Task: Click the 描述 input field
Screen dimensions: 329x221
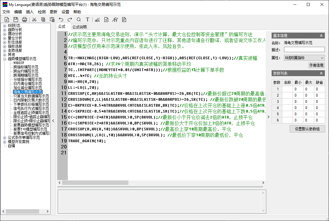Action: pos(304,50)
